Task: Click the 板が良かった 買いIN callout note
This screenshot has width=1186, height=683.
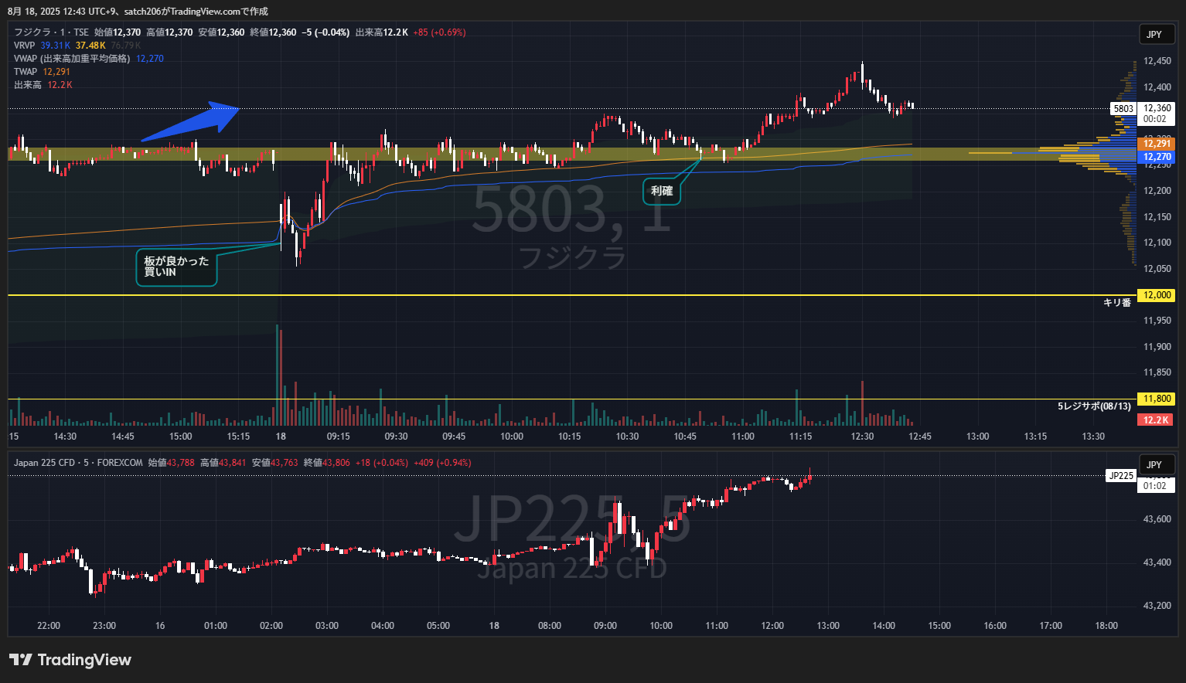Action: click(x=176, y=267)
